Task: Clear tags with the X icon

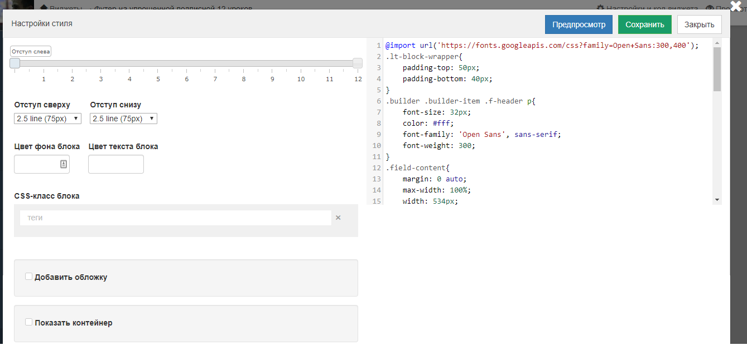Action: 338,218
